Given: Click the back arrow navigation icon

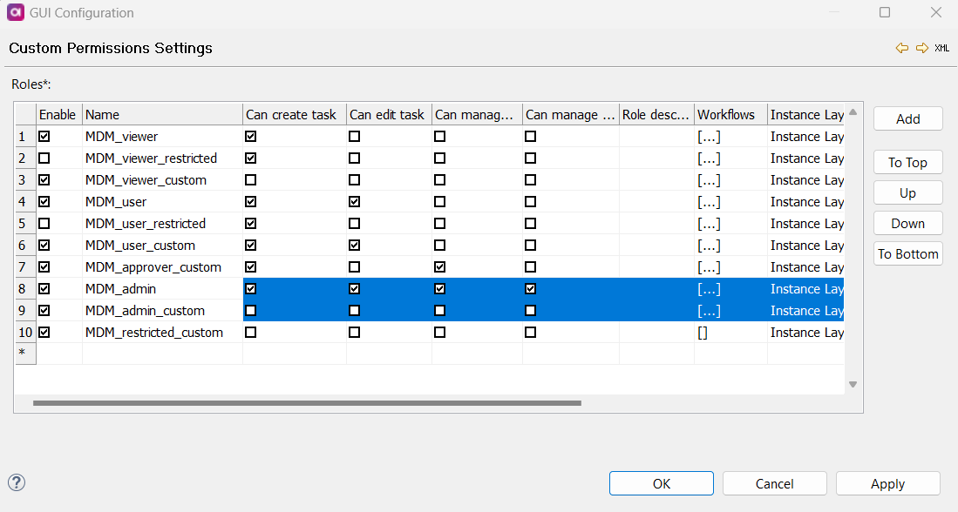Looking at the screenshot, I should (x=902, y=48).
